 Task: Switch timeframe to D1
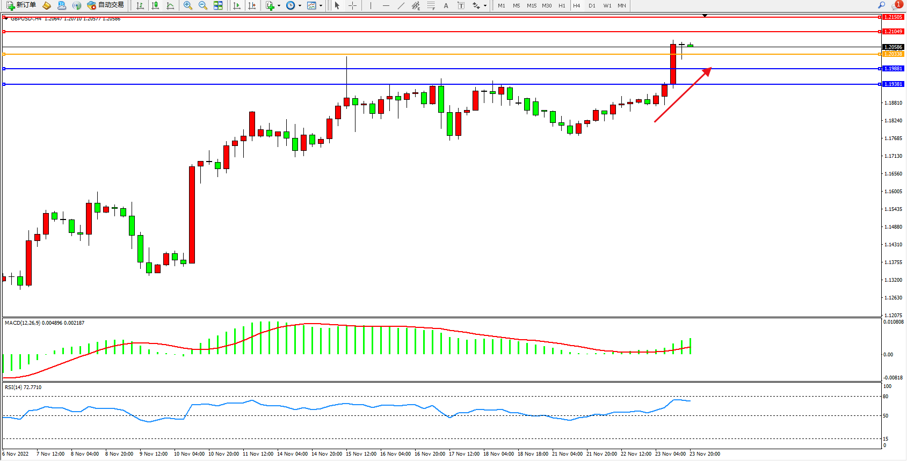click(x=592, y=5)
